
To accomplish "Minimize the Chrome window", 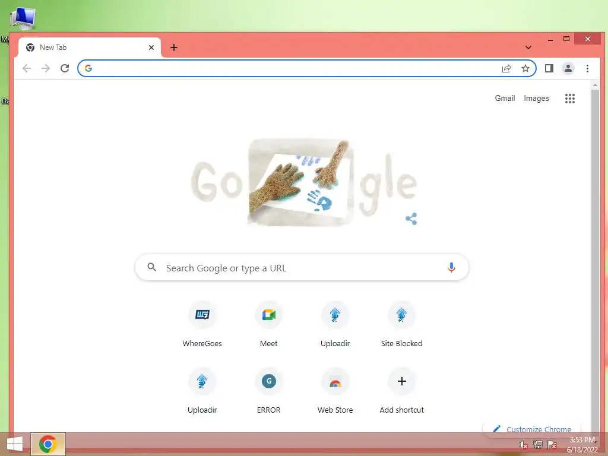I will (550, 39).
